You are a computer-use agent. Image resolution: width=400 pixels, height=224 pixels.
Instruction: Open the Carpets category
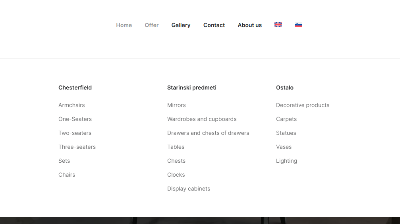(286, 119)
